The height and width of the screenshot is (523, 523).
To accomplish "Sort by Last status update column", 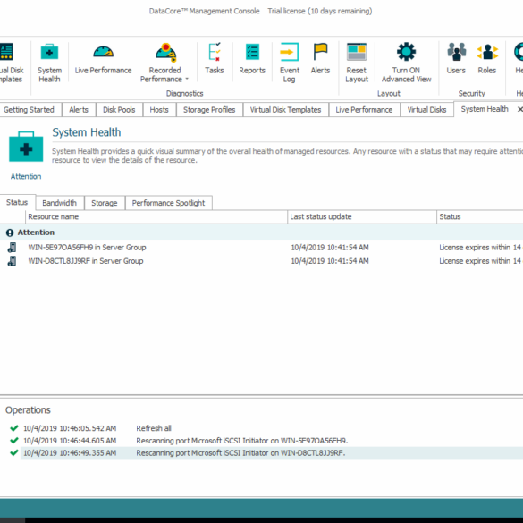I will pyautogui.click(x=362, y=217).
